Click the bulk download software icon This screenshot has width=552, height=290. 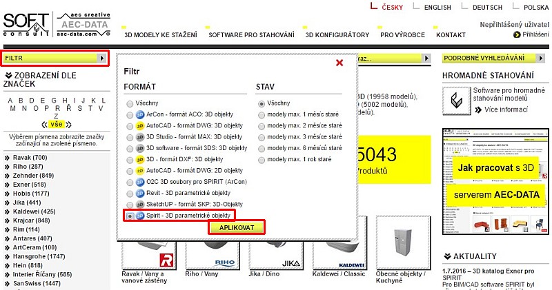tap(456, 101)
